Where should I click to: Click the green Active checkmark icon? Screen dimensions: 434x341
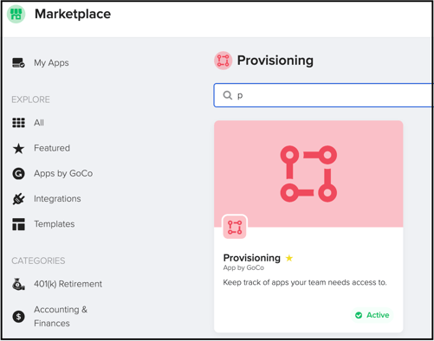point(359,315)
